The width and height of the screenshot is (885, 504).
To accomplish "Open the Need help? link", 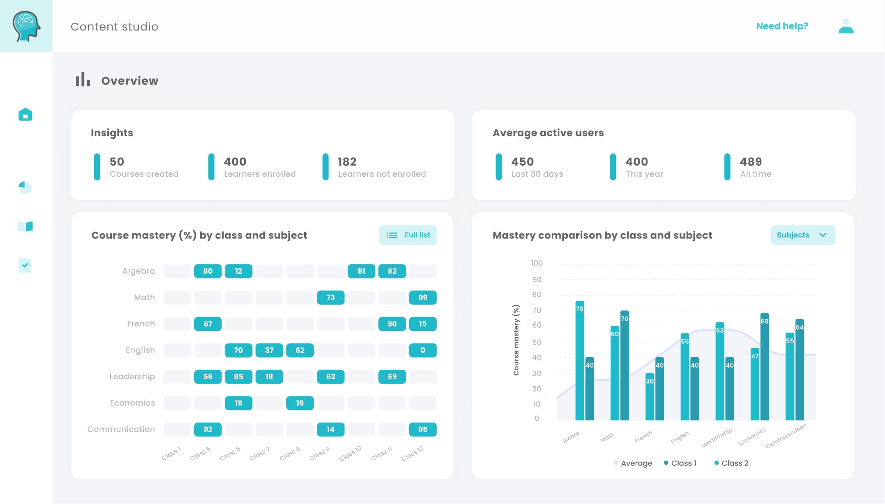I will click(782, 26).
